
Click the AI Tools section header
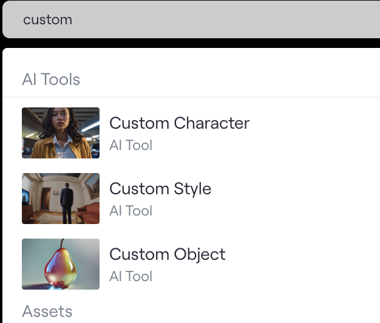click(51, 80)
